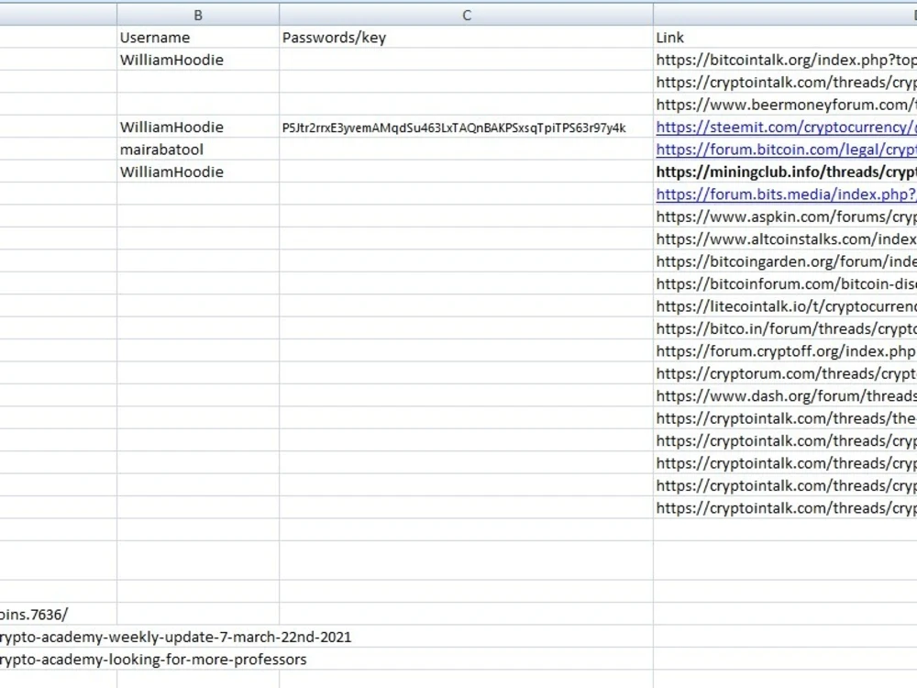Screen dimensions: 917x688
Task: Click the weekly-update-7-march-22nd-2021 cell
Action: click(175, 638)
